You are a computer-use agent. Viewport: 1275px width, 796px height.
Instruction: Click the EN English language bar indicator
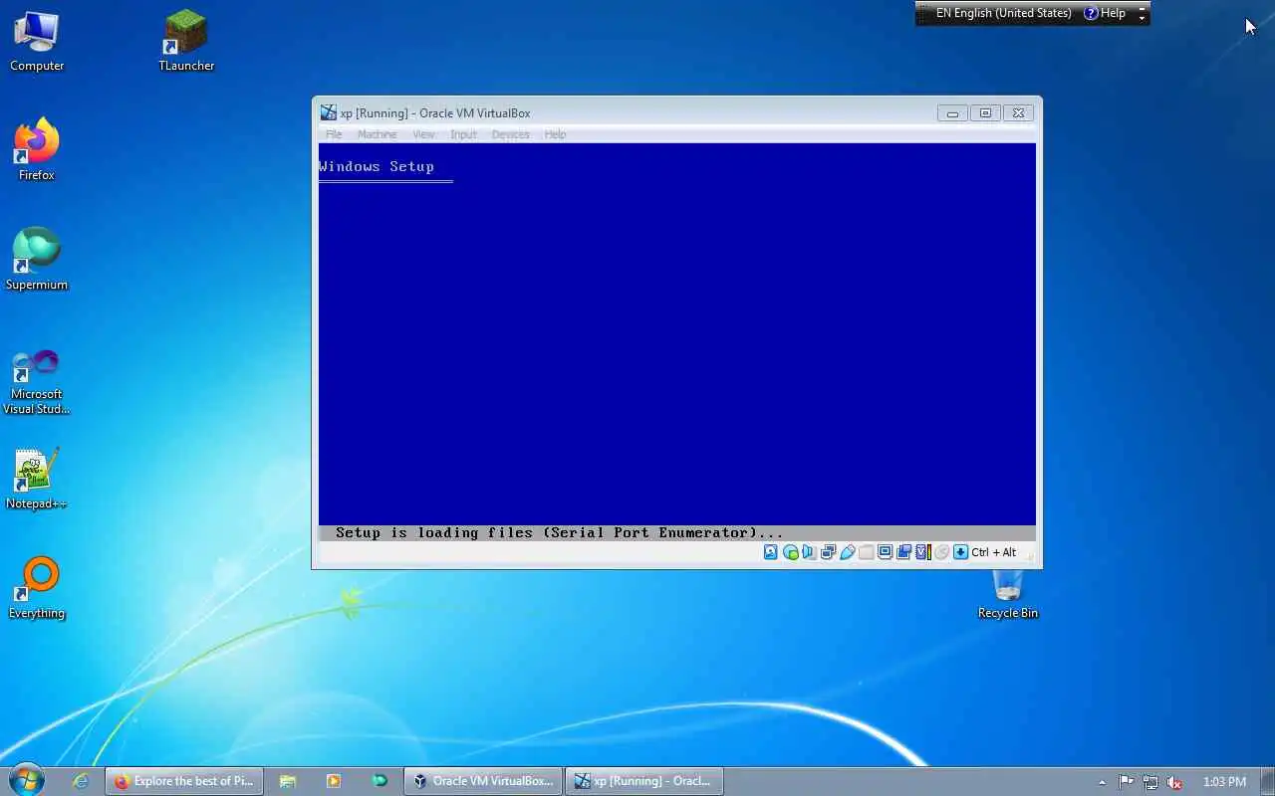(1003, 13)
